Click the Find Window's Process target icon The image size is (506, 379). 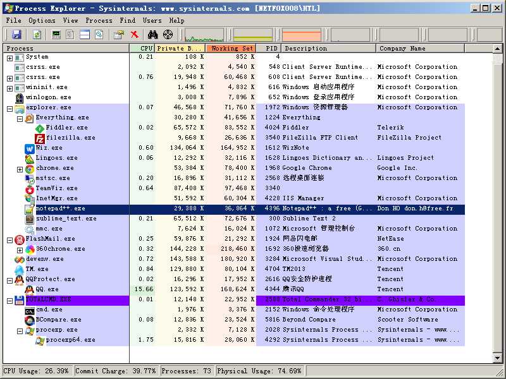click(x=168, y=35)
